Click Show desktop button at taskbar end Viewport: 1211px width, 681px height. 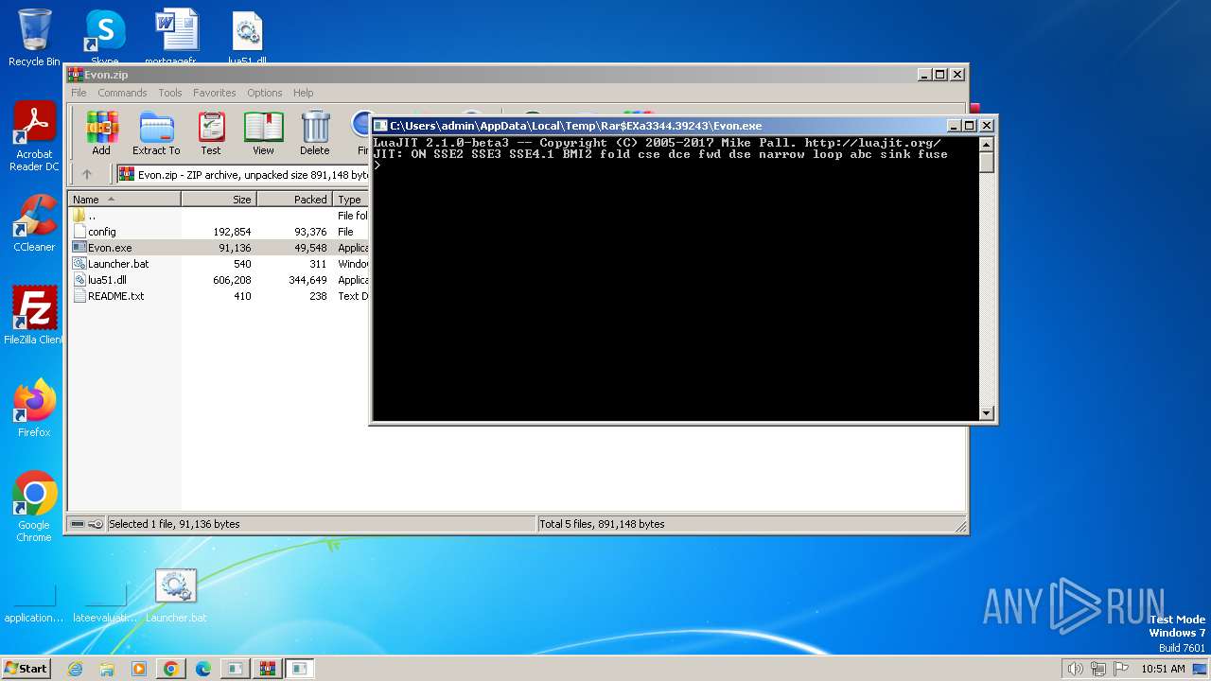coord(1200,669)
